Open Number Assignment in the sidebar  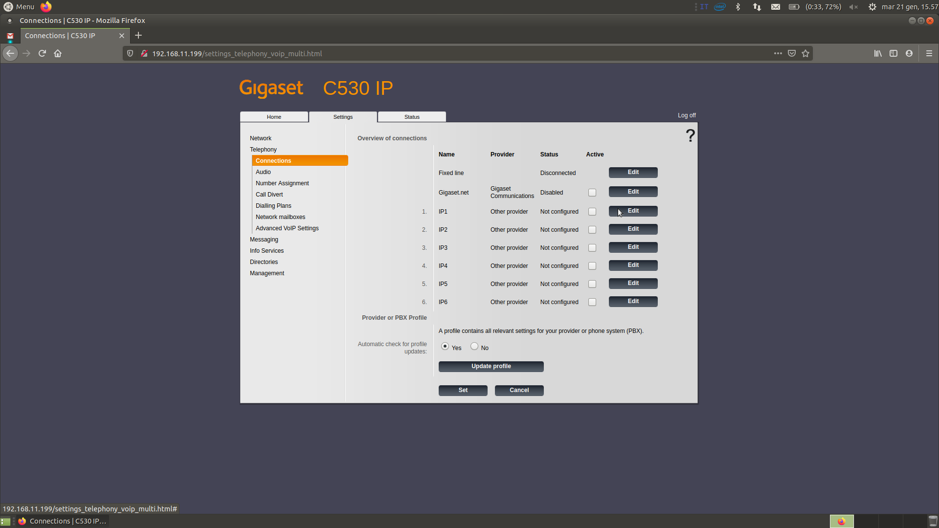[282, 183]
